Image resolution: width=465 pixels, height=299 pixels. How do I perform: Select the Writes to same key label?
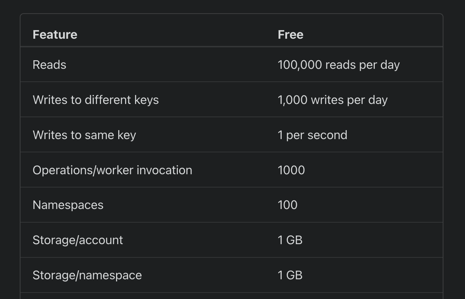(x=84, y=135)
